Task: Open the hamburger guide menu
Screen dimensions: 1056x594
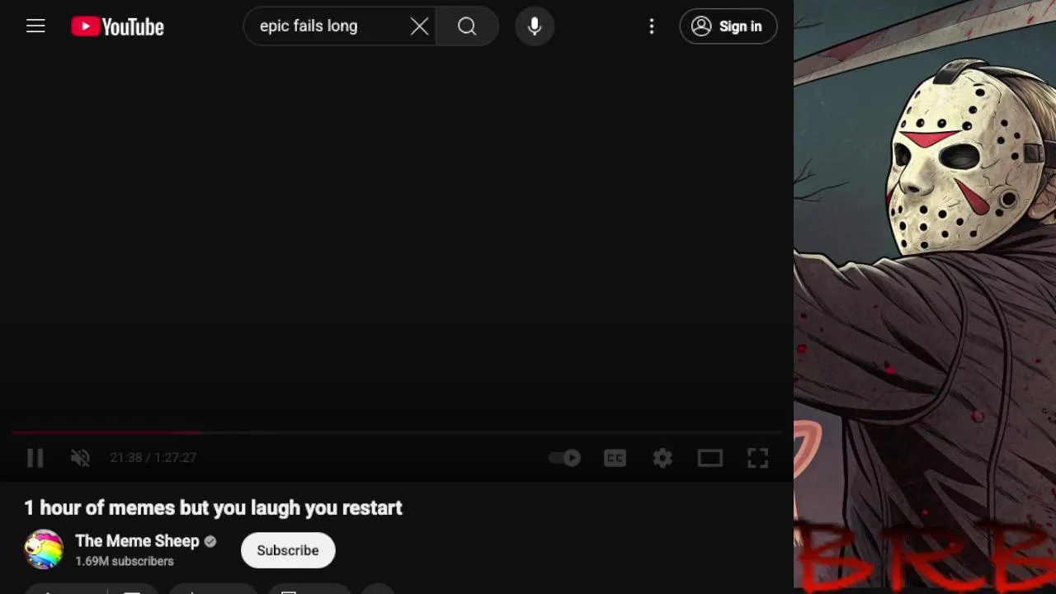Action: [35, 26]
